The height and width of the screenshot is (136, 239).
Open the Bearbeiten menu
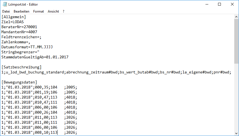(21, 11)
